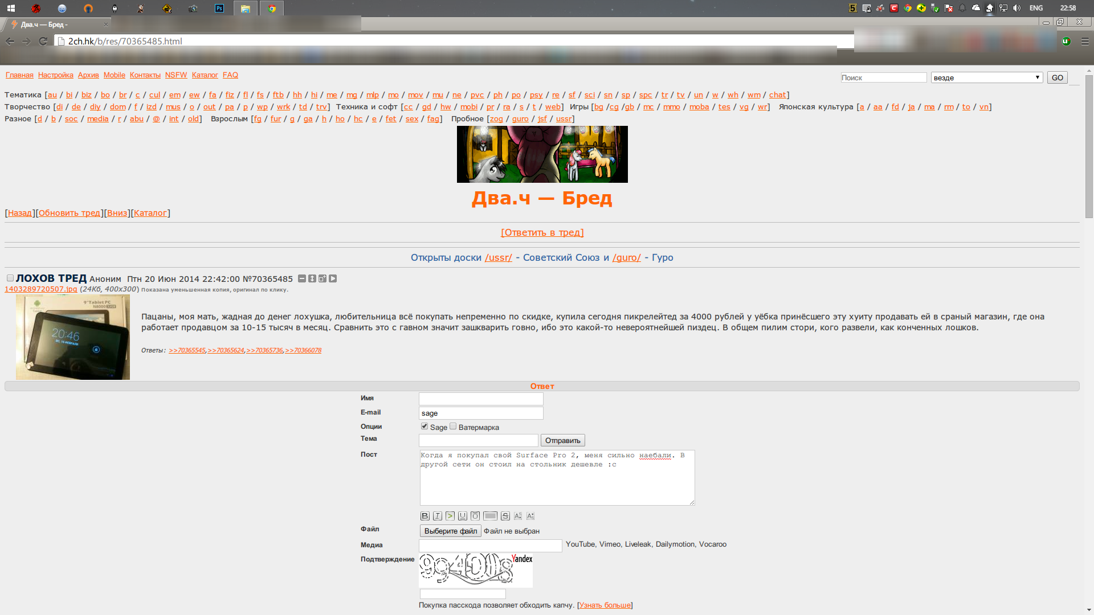Image resolution: width=1094 pixels, height=615 pixels.
Task: Open Chrome menu hamburger button
Action: pos(1085,41)
